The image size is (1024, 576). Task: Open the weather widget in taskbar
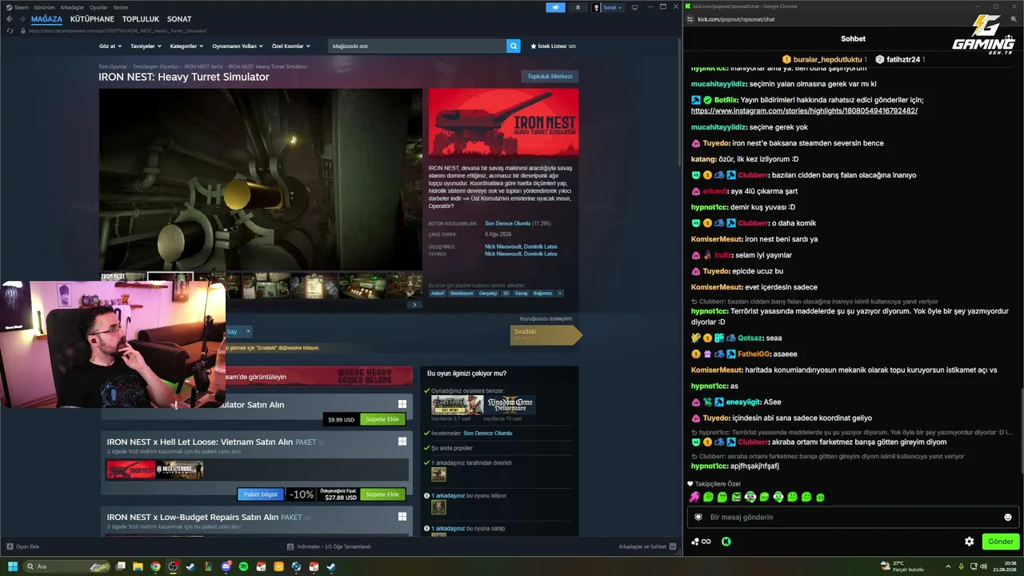point(902,566)
